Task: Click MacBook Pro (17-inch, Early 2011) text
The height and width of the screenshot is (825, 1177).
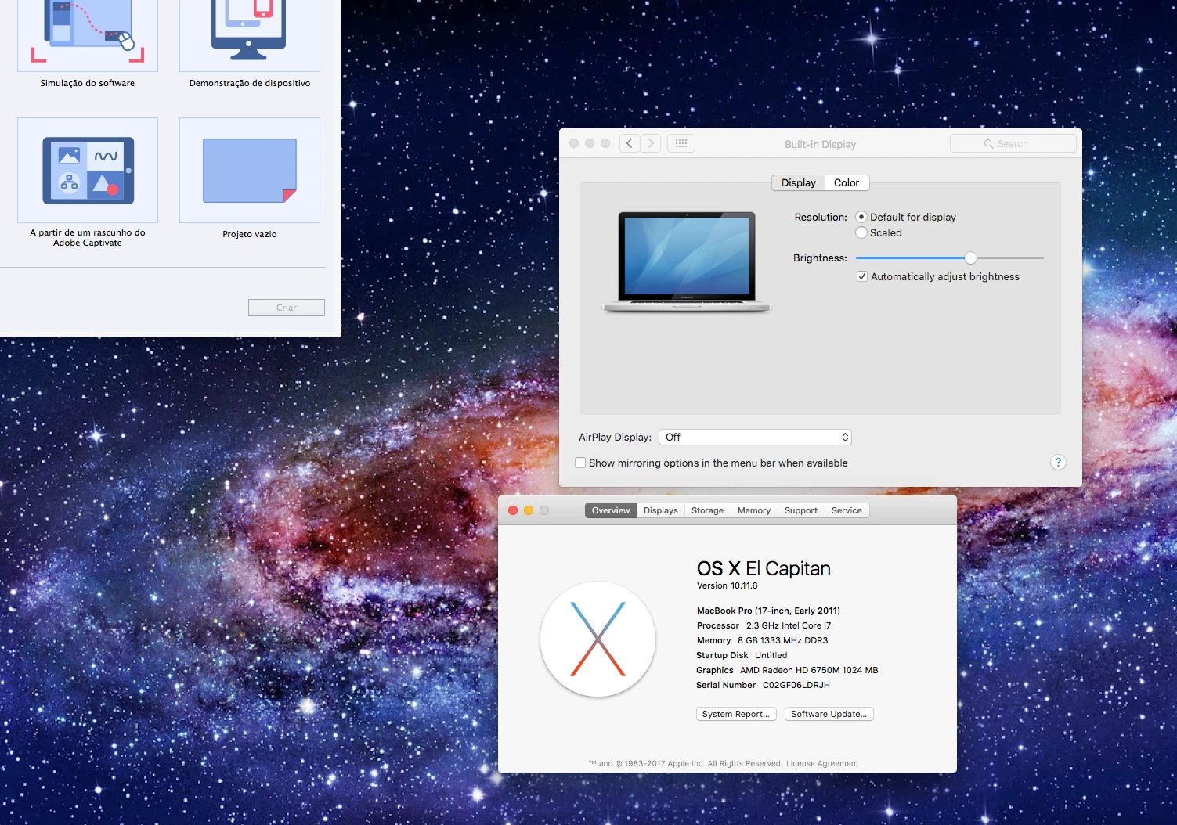Action: tap(768, 611)
